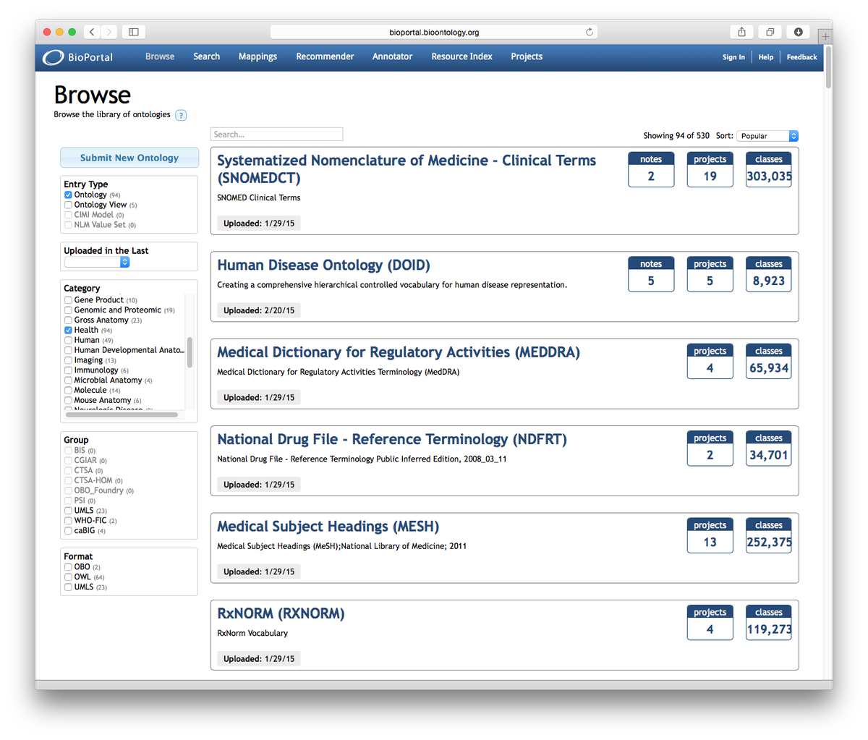Filter by OWL format checkbox

pyautogui.click(x=68, y=578)
